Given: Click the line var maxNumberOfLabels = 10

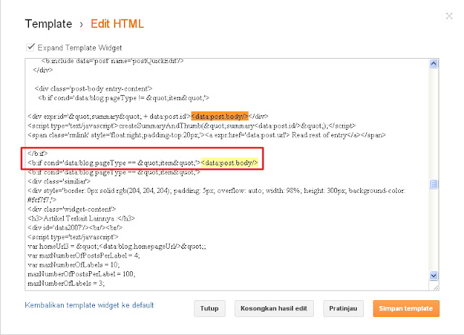Looking at the screenshot, I should click(x=74, y=265).
